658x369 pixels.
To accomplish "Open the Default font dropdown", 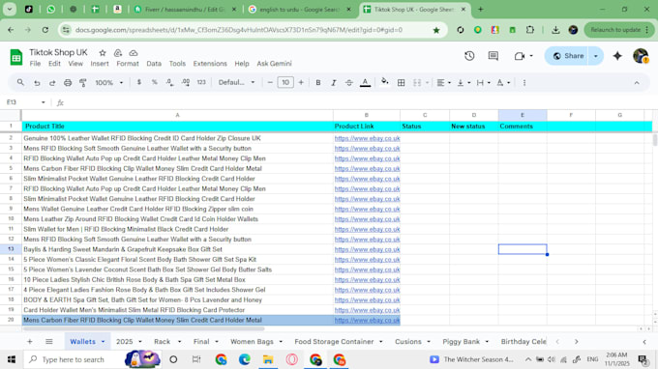I will point(236,82).
